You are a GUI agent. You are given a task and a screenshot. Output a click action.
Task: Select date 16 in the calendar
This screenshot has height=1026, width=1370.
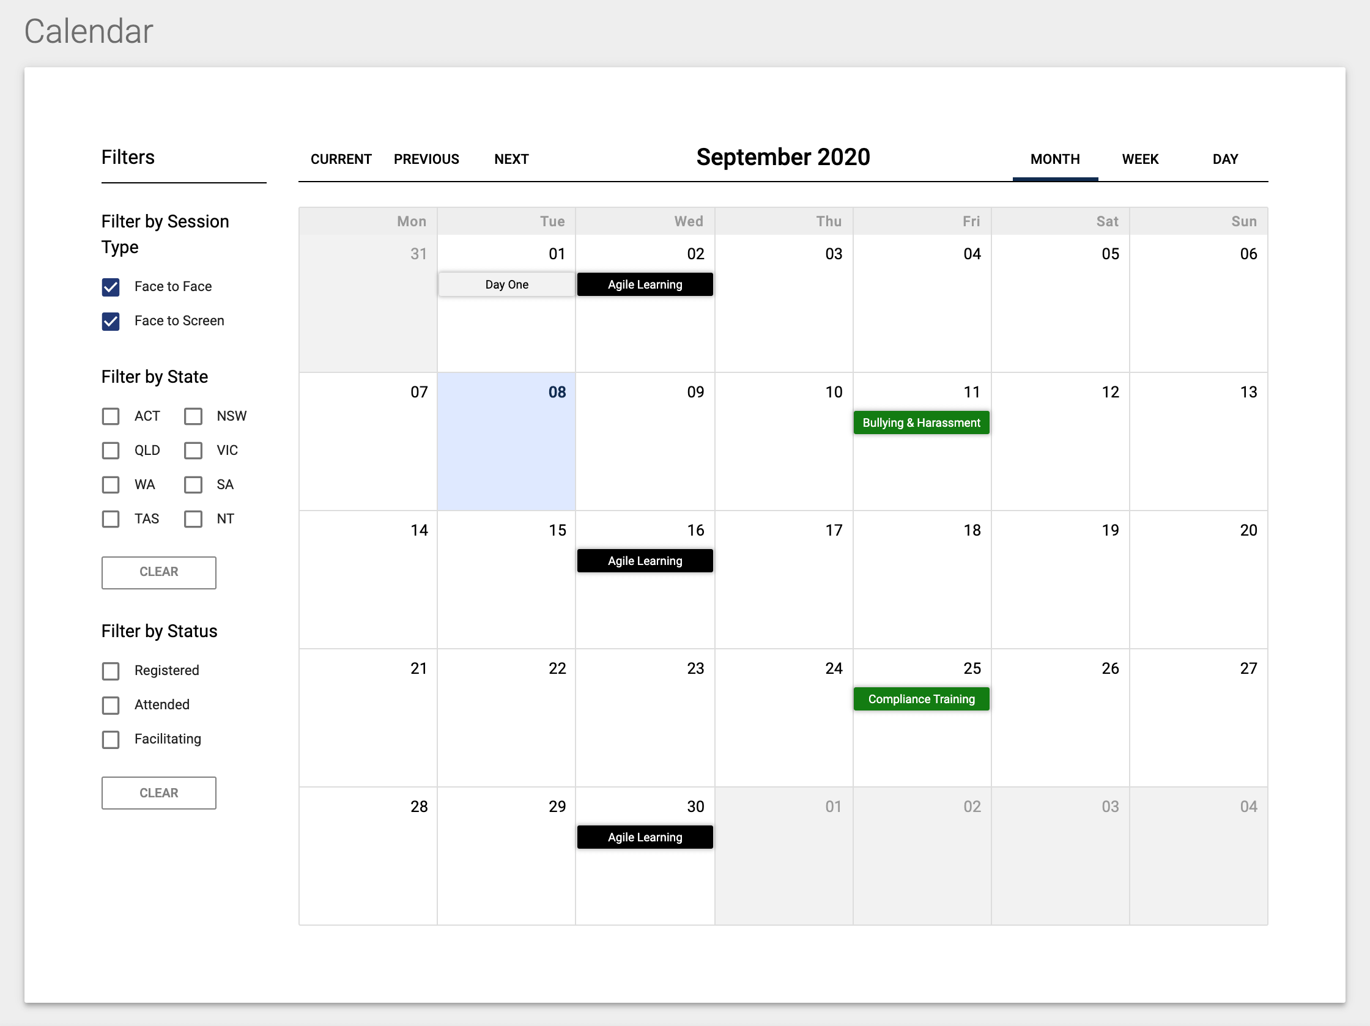pos(695,531)
